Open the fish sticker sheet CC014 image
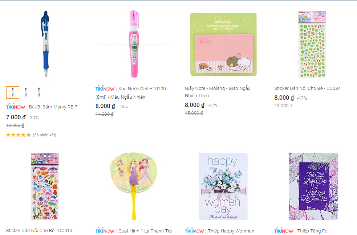357x235 pixels. pyautogui.click(x=45, y=186)
